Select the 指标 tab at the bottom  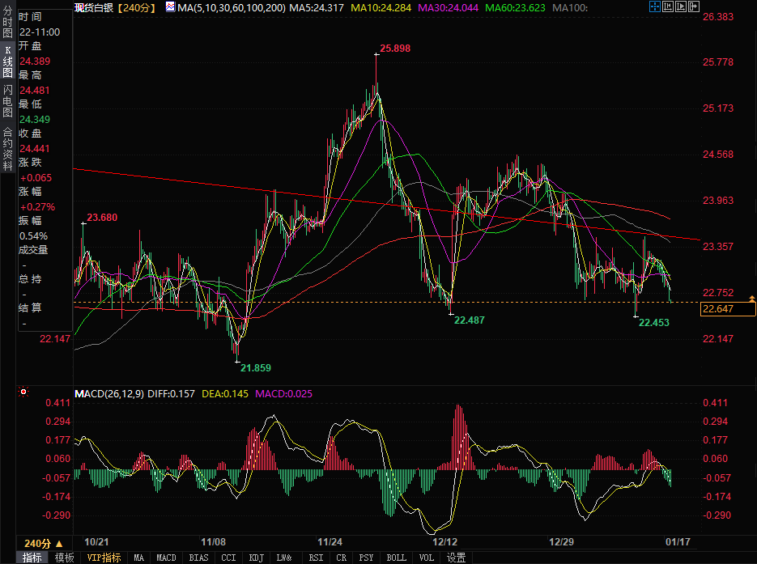pyautogui.click(x=32, y=558)
